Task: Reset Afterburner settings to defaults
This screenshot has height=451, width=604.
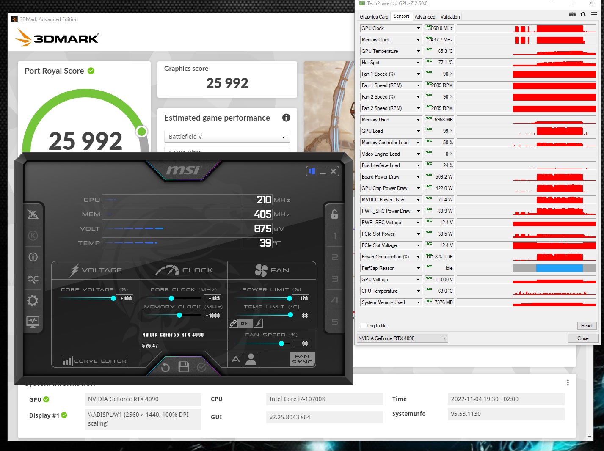Action: click(x=165, y=367)
